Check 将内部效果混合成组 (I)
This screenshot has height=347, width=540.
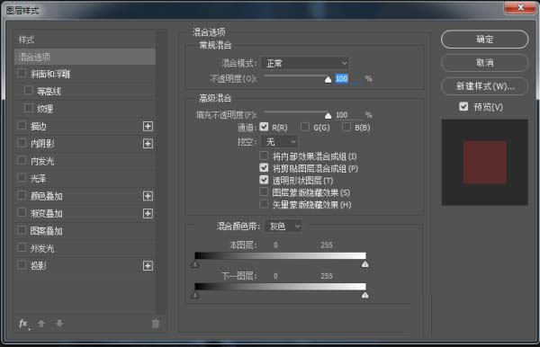point(264,156)
